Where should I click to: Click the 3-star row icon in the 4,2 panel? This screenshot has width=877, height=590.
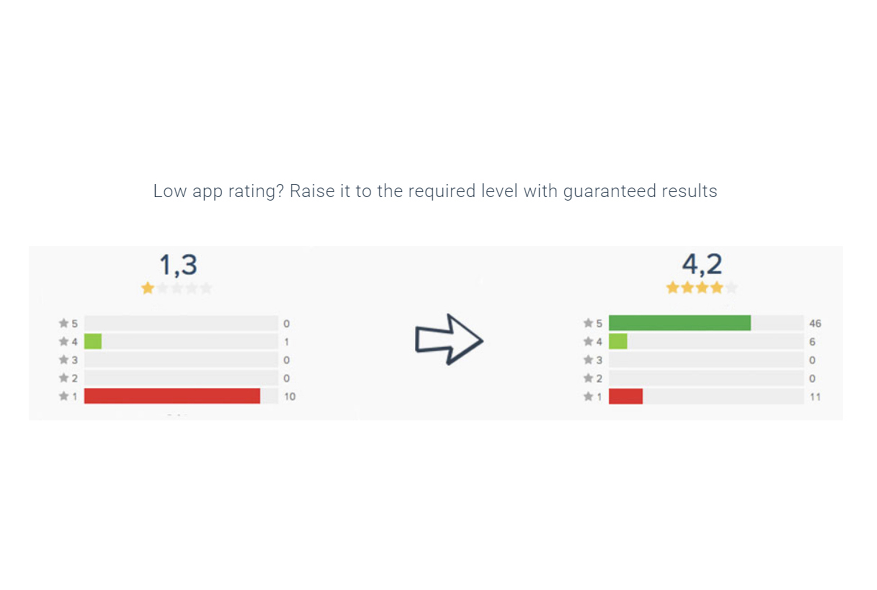tap(588, 360)
